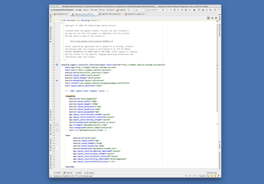
Task: Open the Project tool window
Action: click(x=51, y=17)
